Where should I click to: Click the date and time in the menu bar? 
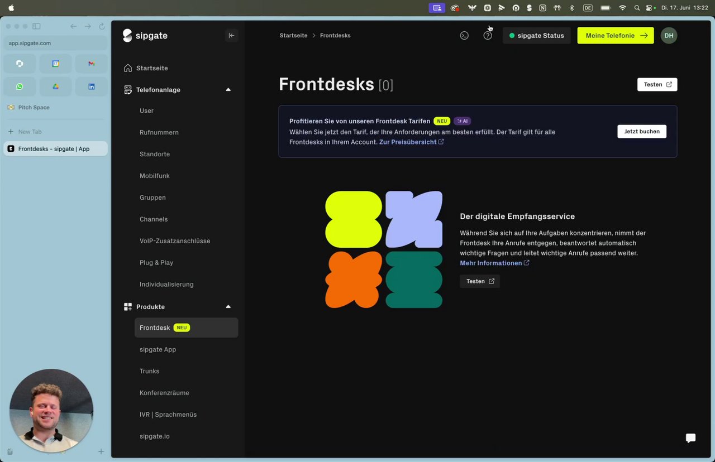[x=684, y=8]
